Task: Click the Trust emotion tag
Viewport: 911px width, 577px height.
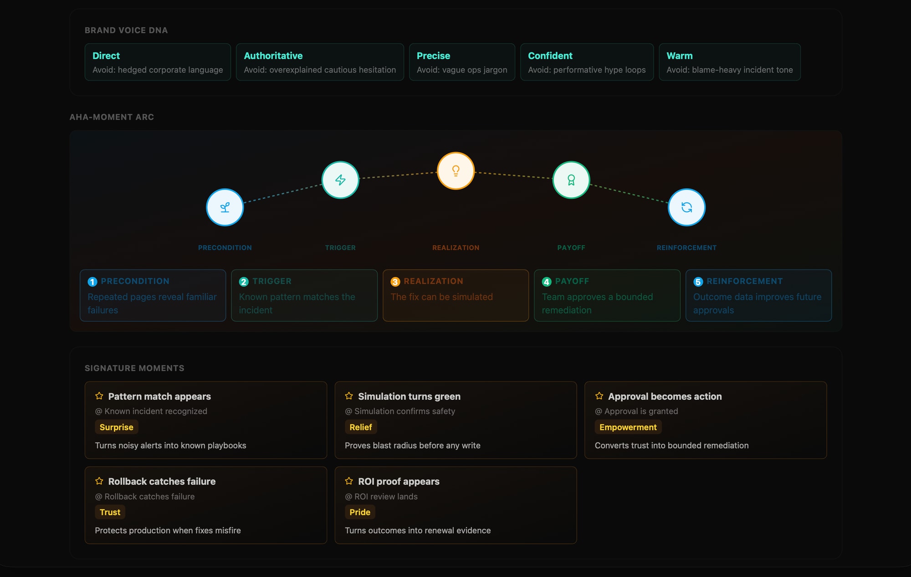Action: (x=110, y=512)
